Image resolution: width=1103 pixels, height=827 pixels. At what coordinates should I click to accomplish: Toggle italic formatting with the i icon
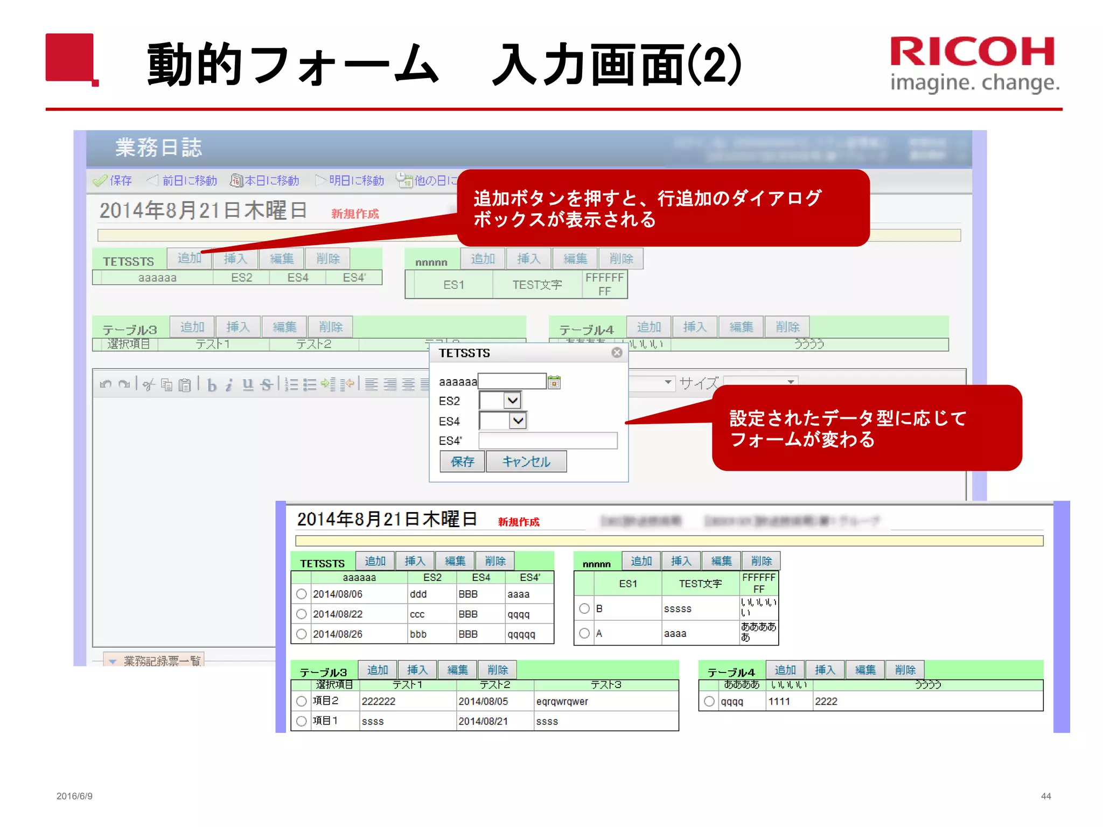[229, 385]
